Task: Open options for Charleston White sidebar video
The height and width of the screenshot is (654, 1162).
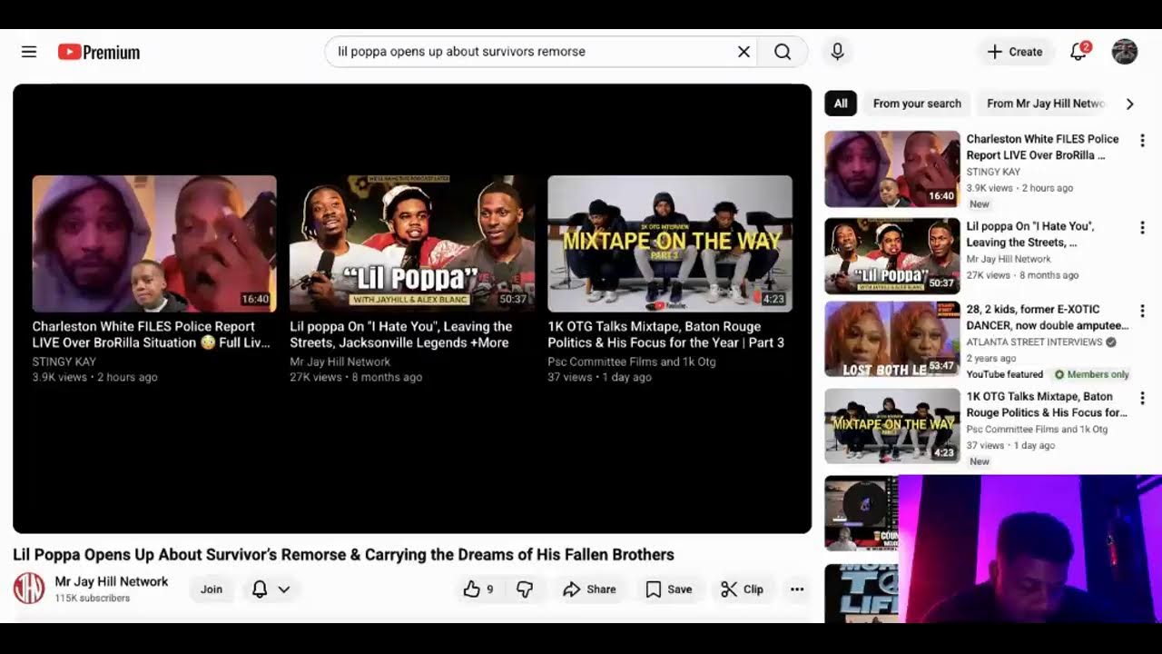Action: 1142,141
